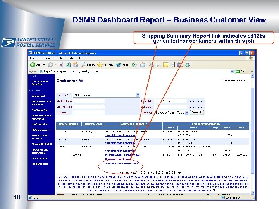
Task: Click the Permit # input field
Action: [89, 113]
